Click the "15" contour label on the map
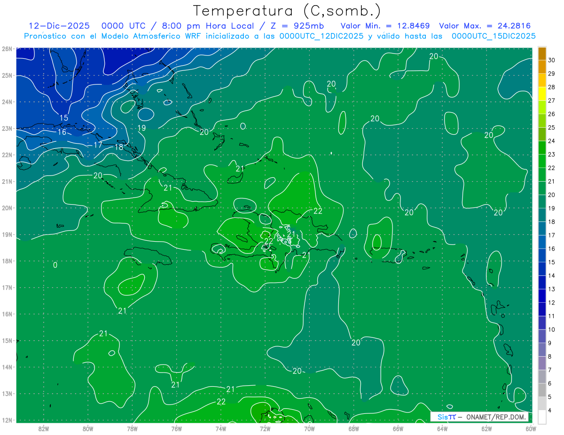Screen dimensions: 564x435 [64, 118]
